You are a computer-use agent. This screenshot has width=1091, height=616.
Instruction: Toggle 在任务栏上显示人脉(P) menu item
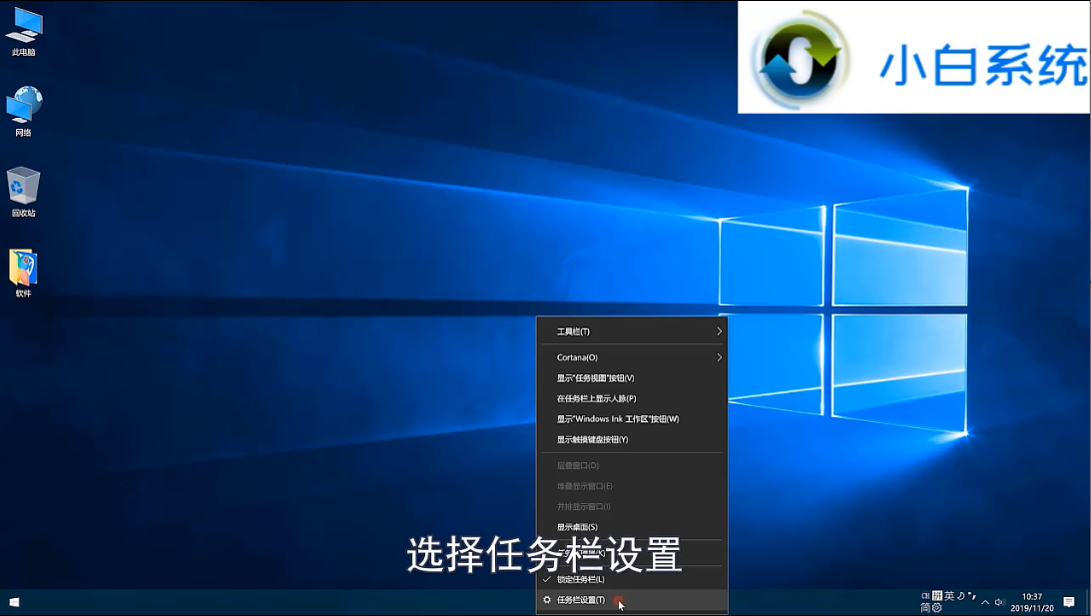[x=632, y=398]
